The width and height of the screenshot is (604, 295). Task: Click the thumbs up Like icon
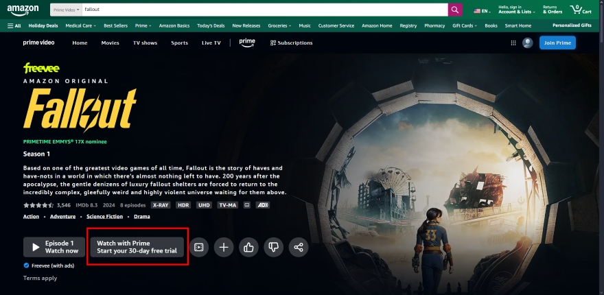[248, 247]
